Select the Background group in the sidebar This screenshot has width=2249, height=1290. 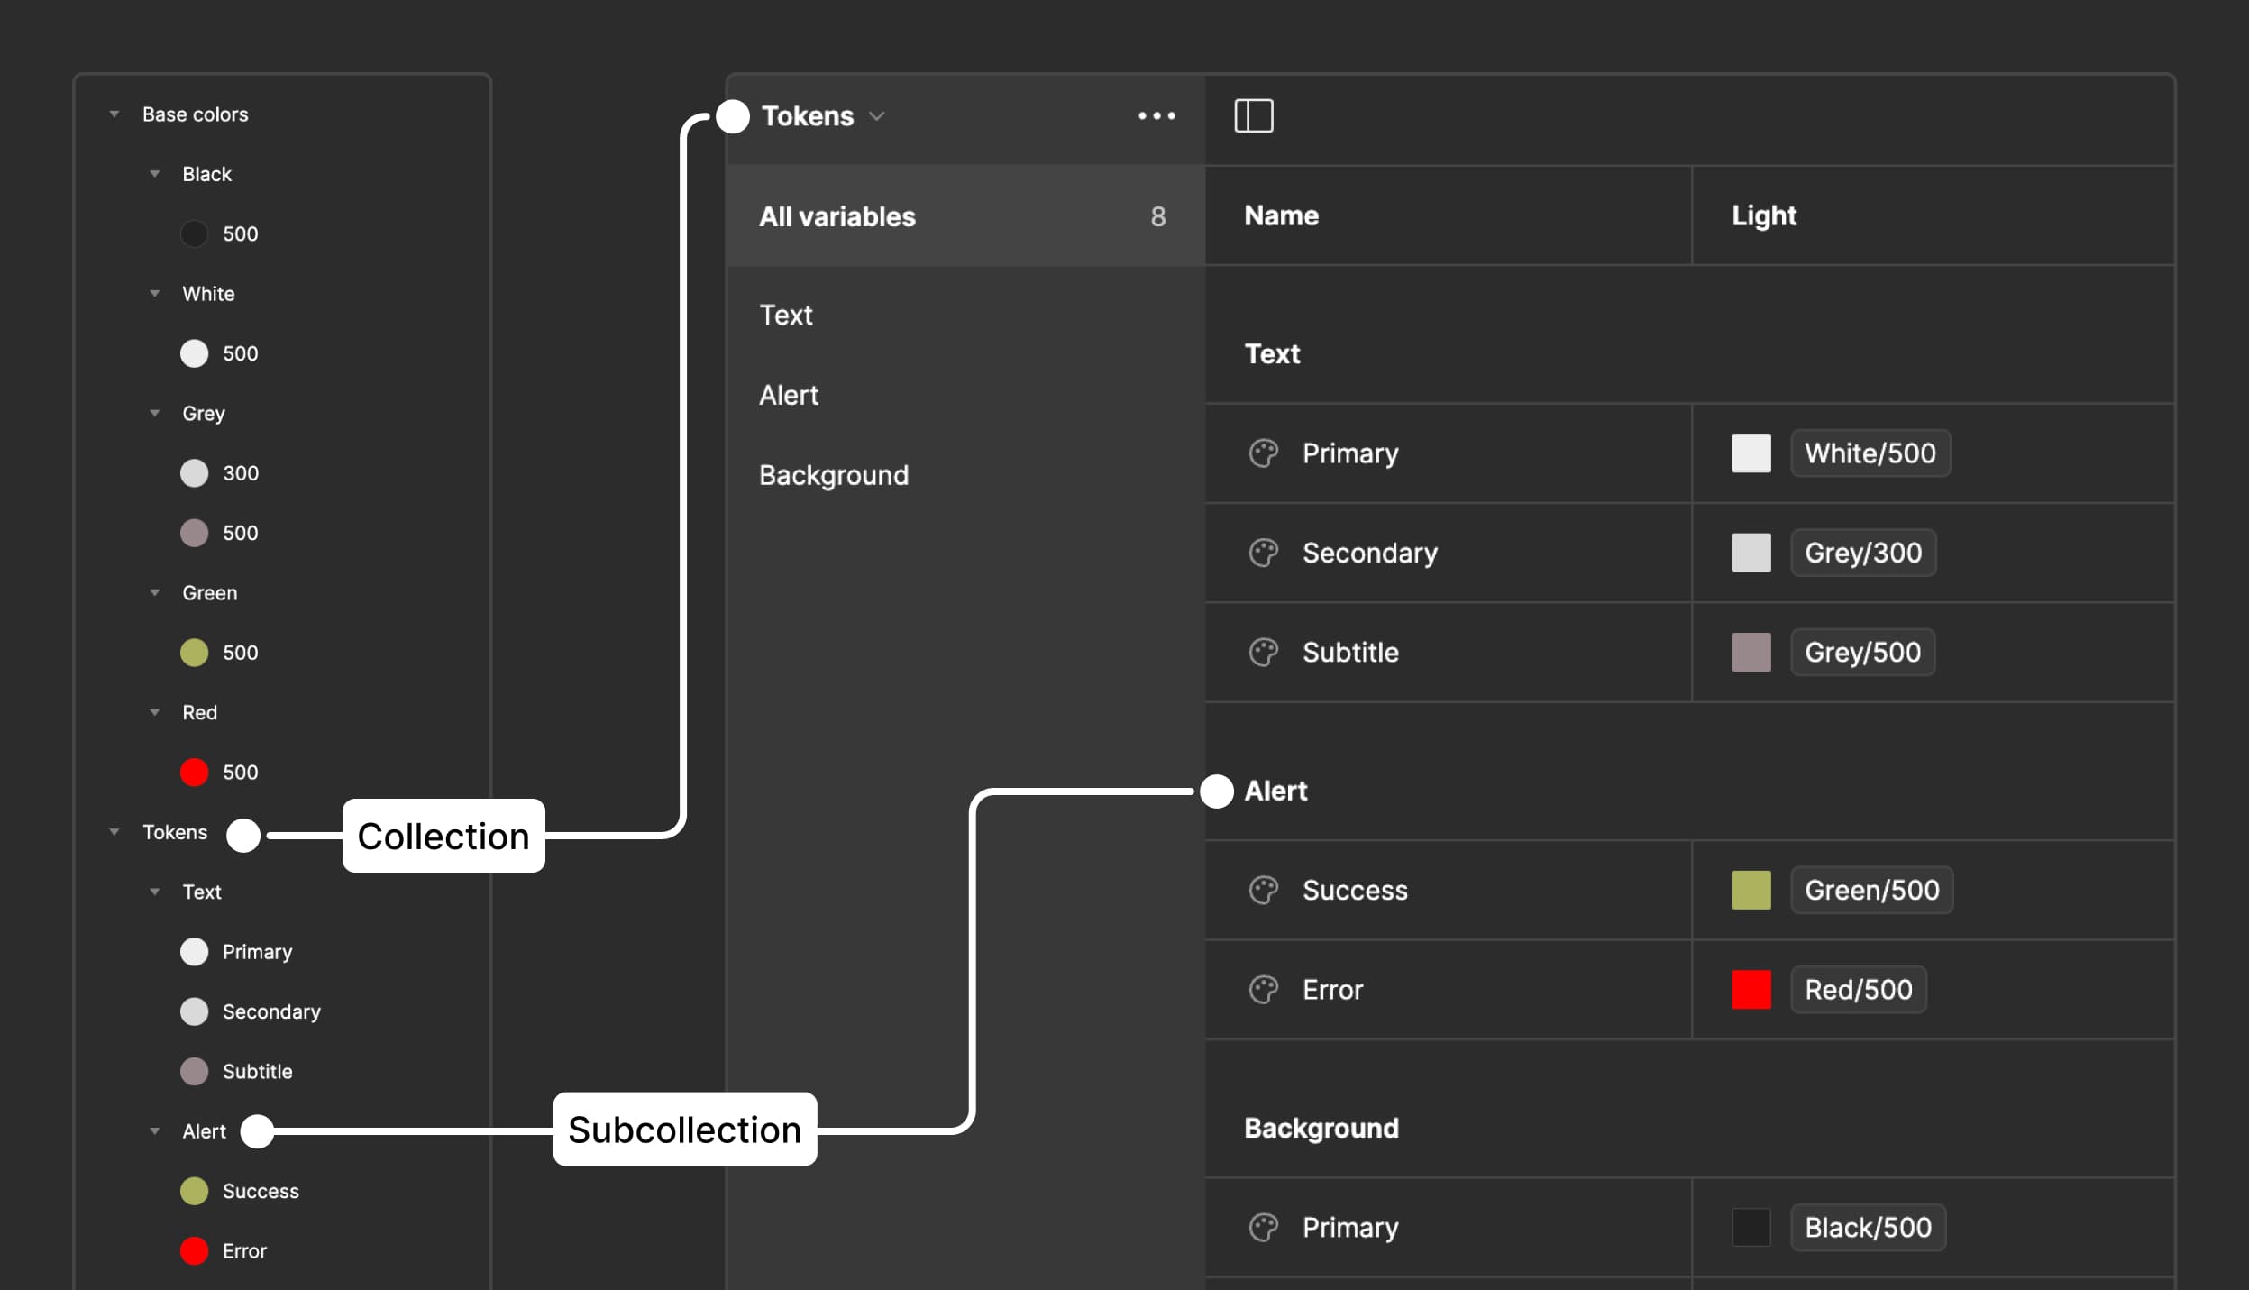pos(833,475)
